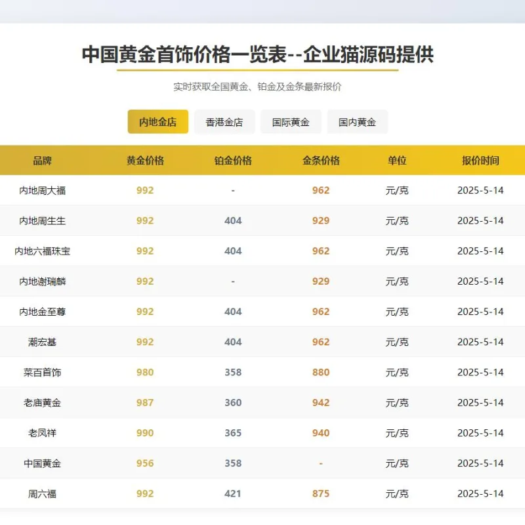The width and height of the screenshot is (525, 525).
Task: Click 菜百首饰 gold bar price 880
Action: 321,372
